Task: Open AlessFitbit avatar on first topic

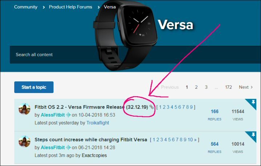Action: [x=24, y=109]
